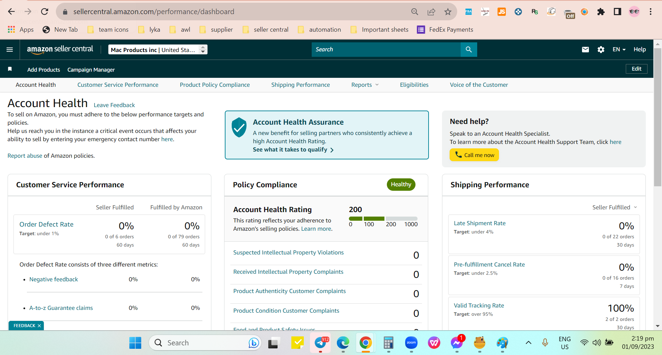This screenshot has height=355, width=662.
Task: Open the settings gear icon
Action: (x=601, y=50)
